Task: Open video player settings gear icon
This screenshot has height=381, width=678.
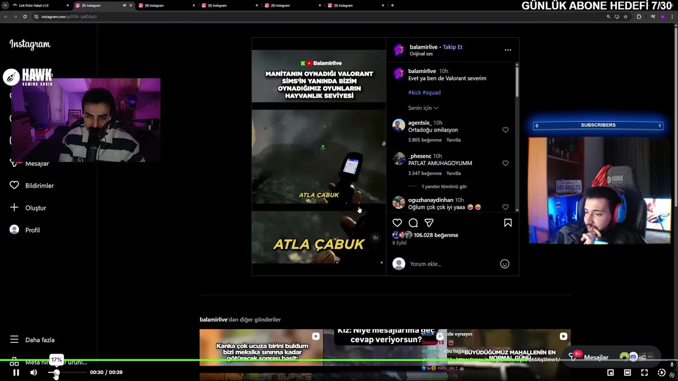Action: click(661, 373)
